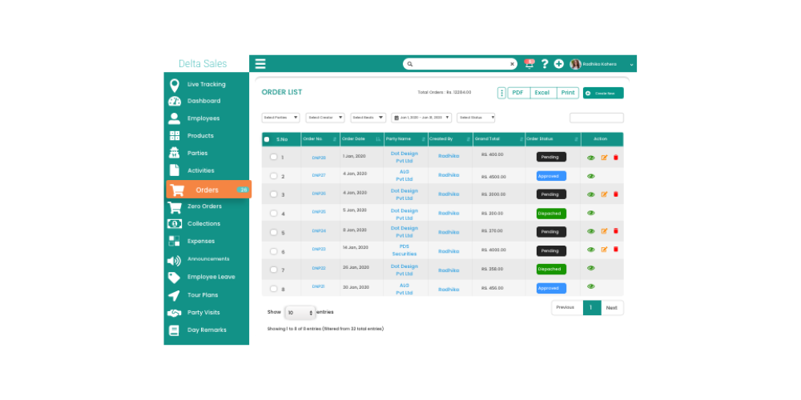This screenshot has height=400, width=801.
Task: Delete order DNP28 using the trash icon
Action: [615, 158]
